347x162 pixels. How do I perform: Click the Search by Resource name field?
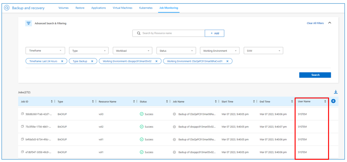point(169,33)
